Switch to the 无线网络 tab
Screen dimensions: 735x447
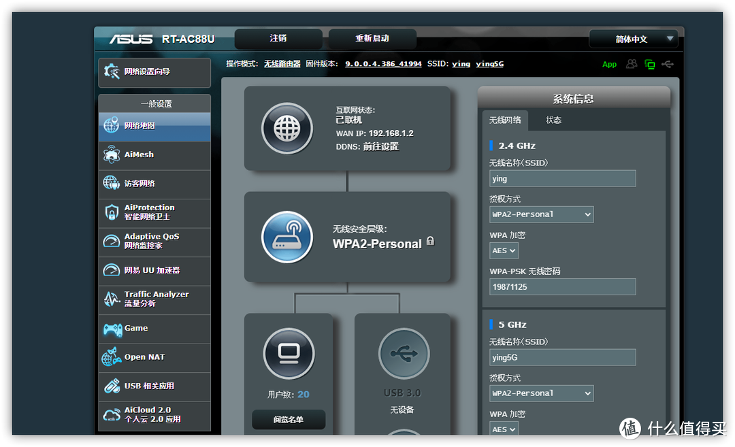pyautogui.click(x=505, y=120)
